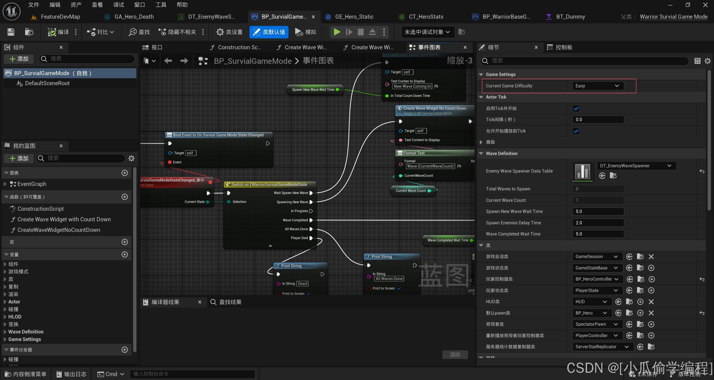714x380 pixels.
Task: Open the Warrior Survial Game Mode parent class link
Action: pyautogui.click(x=674, y=17)
